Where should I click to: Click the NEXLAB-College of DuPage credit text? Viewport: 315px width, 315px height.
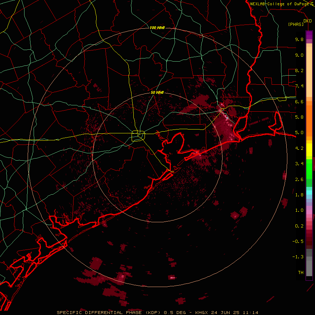click(x=279, y=4)
